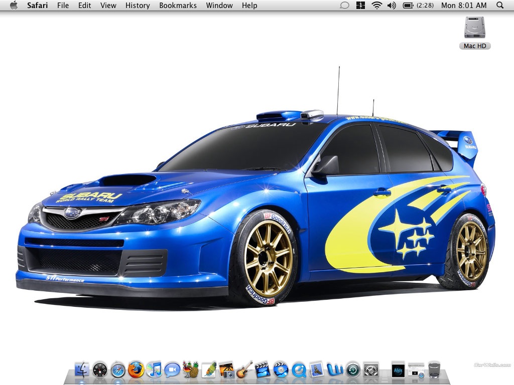Launch GarageBand guitar icon in Dock
514x385 pixels.
click(x=244, y=369)
